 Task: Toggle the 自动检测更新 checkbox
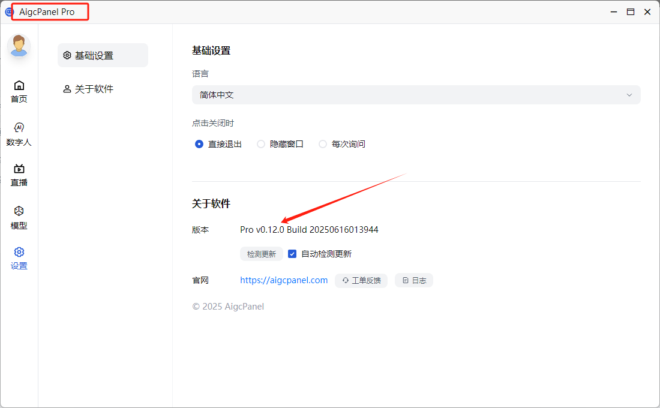point(292,254)
